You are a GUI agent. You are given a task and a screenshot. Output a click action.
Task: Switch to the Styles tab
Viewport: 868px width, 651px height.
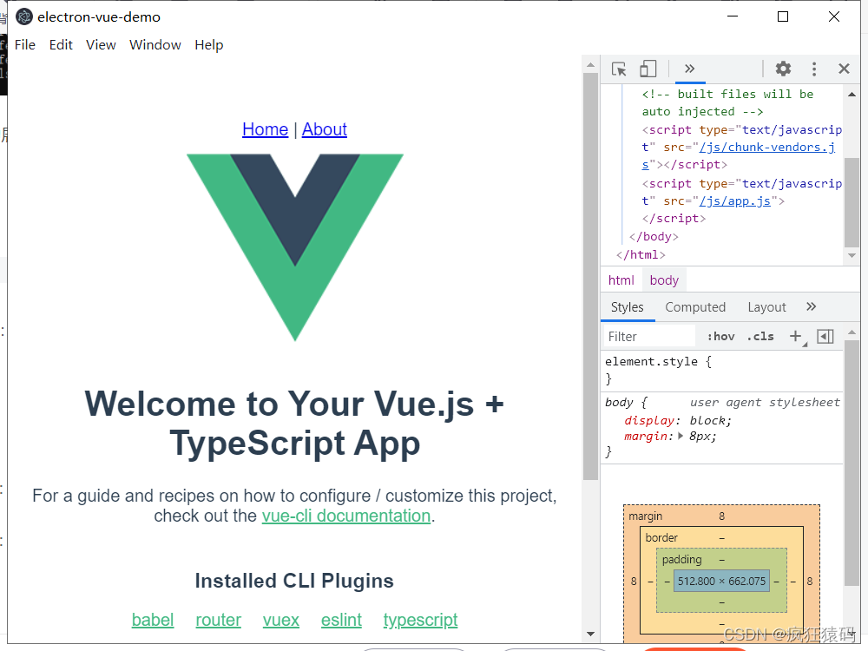pos(628,307)
